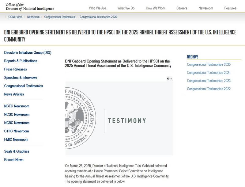Open the gear options dropdown above the testimony image
This screenshot has height=187, width=245.
click(170, 79)
